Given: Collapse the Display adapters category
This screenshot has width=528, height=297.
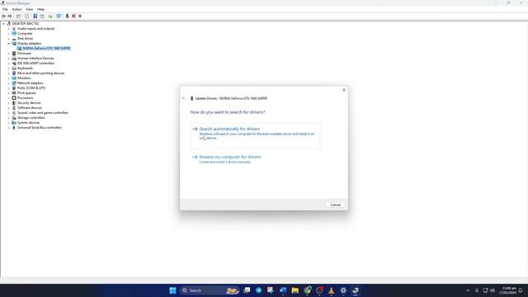Looking at the screenshot, I should (9, 44).
